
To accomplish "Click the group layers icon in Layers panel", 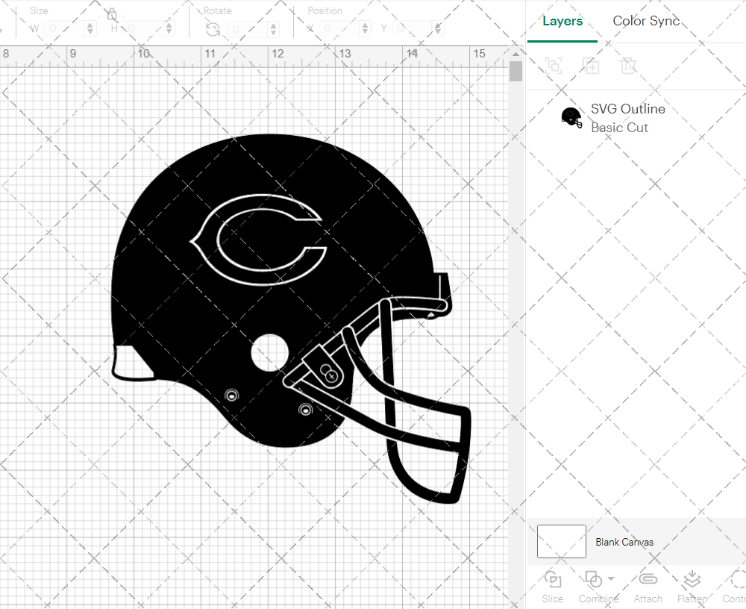I will click(554, 66).
